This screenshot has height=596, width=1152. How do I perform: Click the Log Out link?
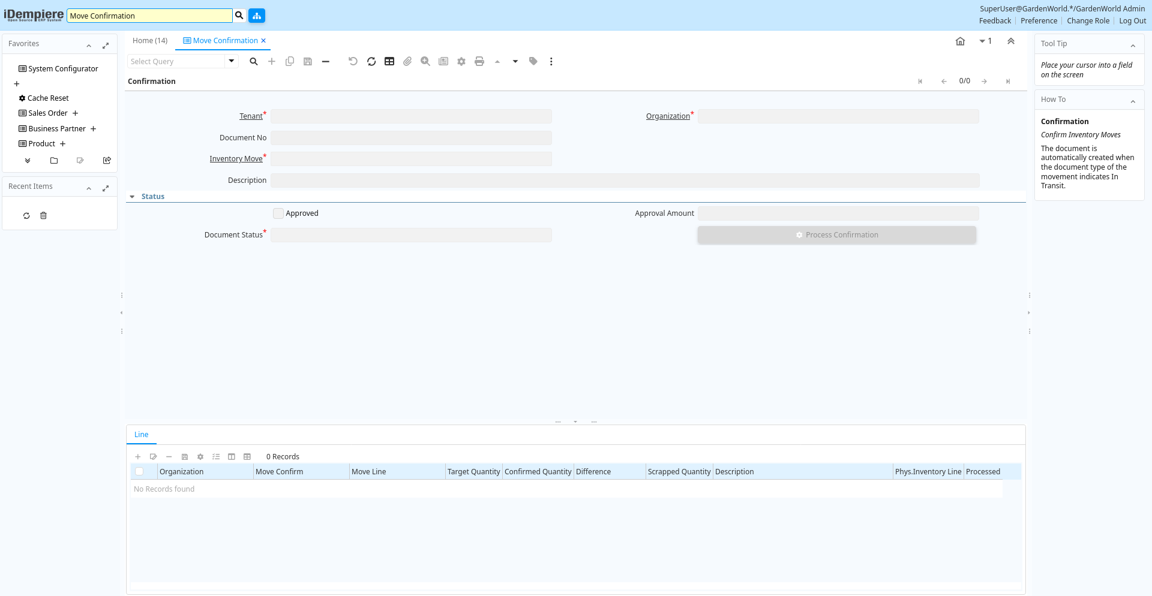tap(1132, 21)
